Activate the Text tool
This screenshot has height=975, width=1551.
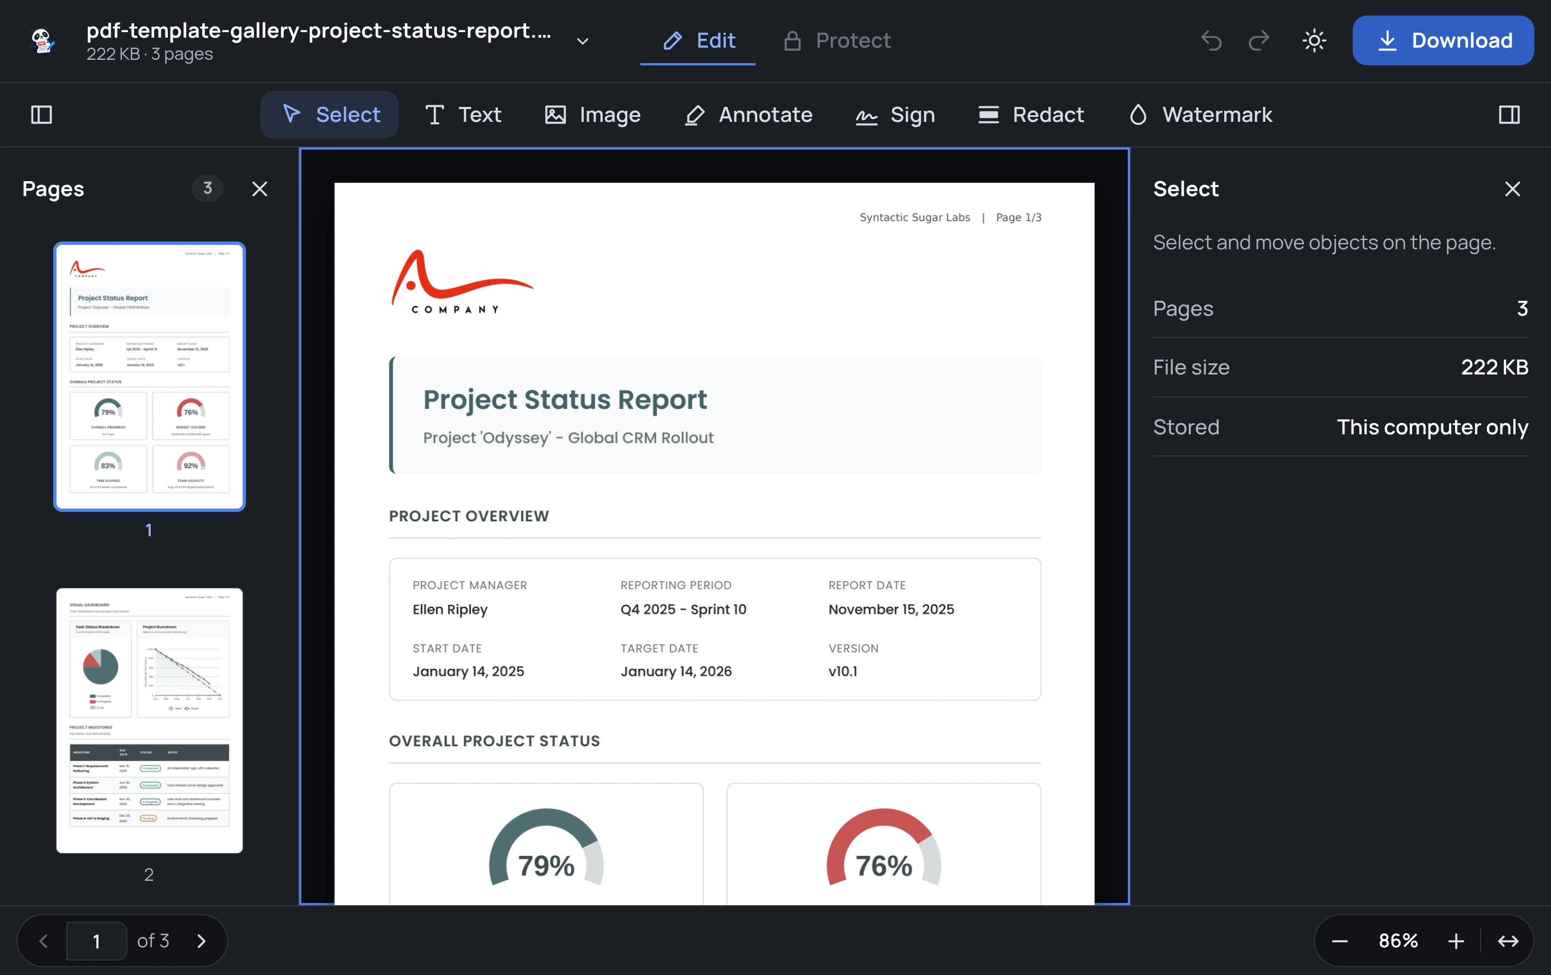point(463,115)
